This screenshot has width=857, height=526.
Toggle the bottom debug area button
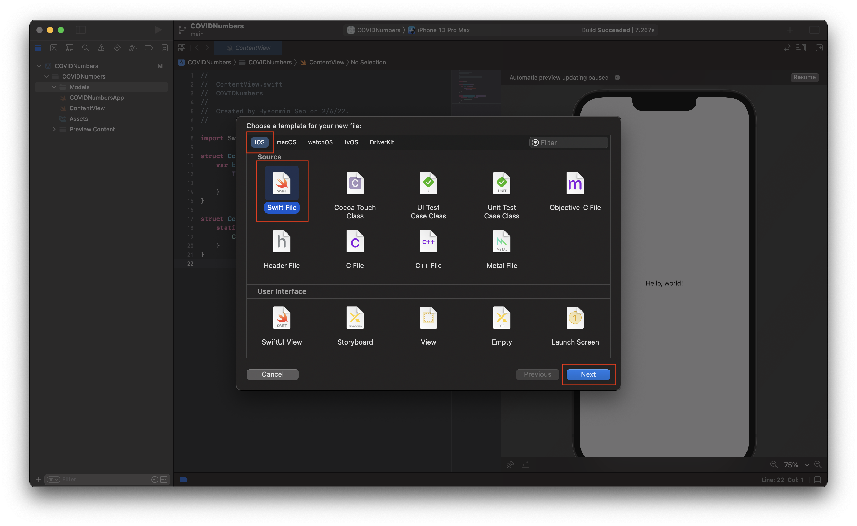pyautogui.click(x=817, y=480)
